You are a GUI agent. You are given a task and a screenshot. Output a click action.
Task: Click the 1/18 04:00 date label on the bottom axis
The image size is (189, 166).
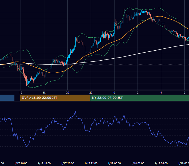[x=161, y=163]
